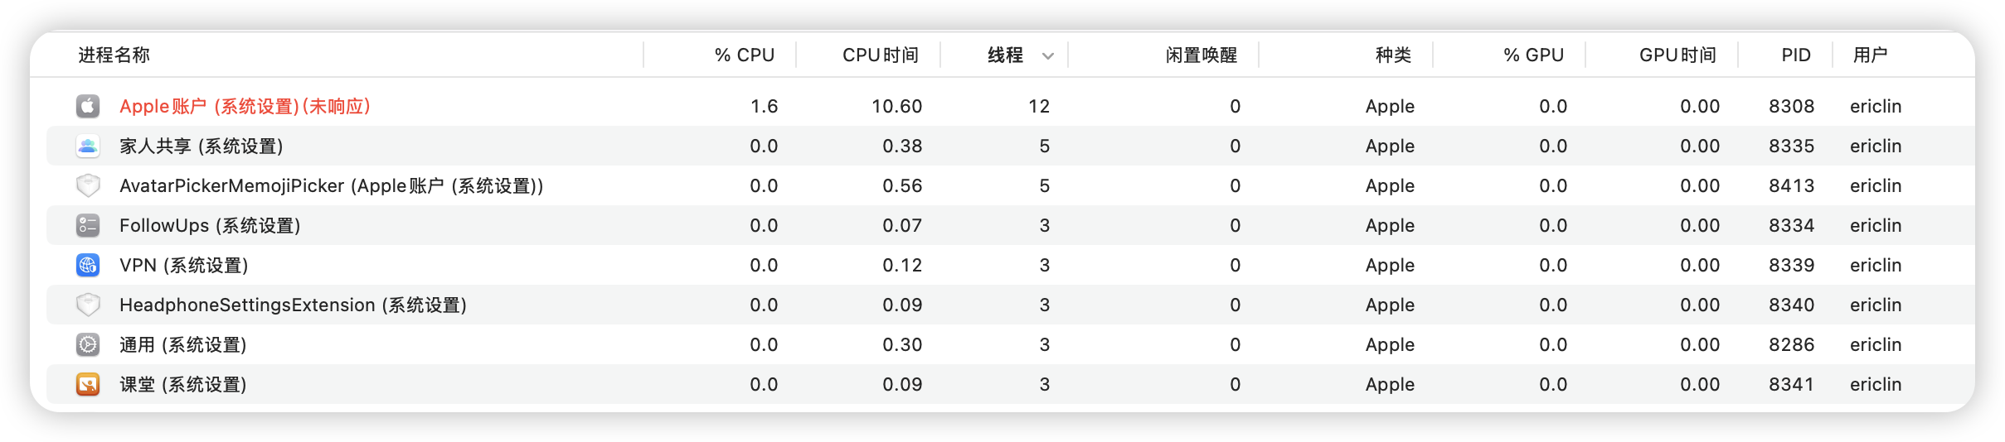Click the HeadphoneSettingsExtension shield icon

(x=88, y=305)
